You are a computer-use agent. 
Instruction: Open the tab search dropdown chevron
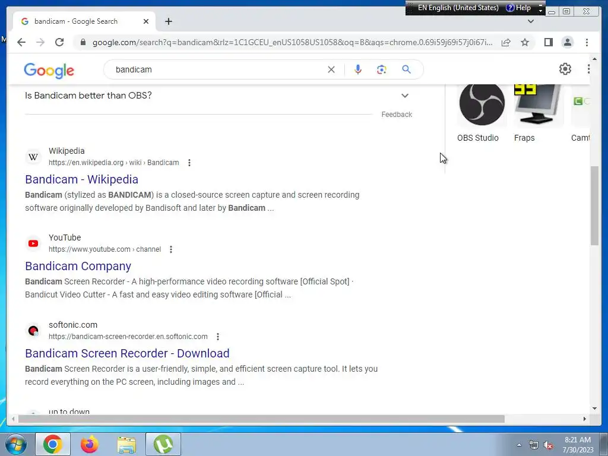pos(531,21)
